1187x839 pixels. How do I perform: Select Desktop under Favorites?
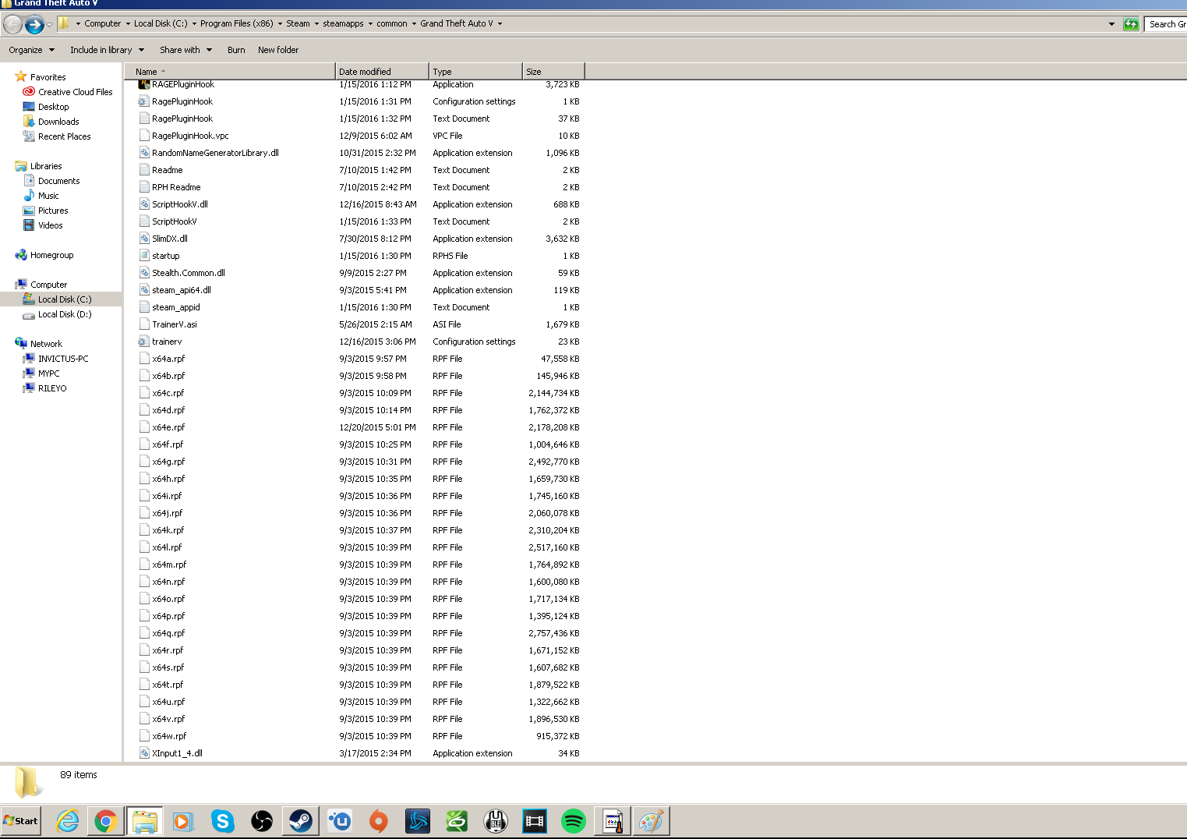tap(54, 107)
